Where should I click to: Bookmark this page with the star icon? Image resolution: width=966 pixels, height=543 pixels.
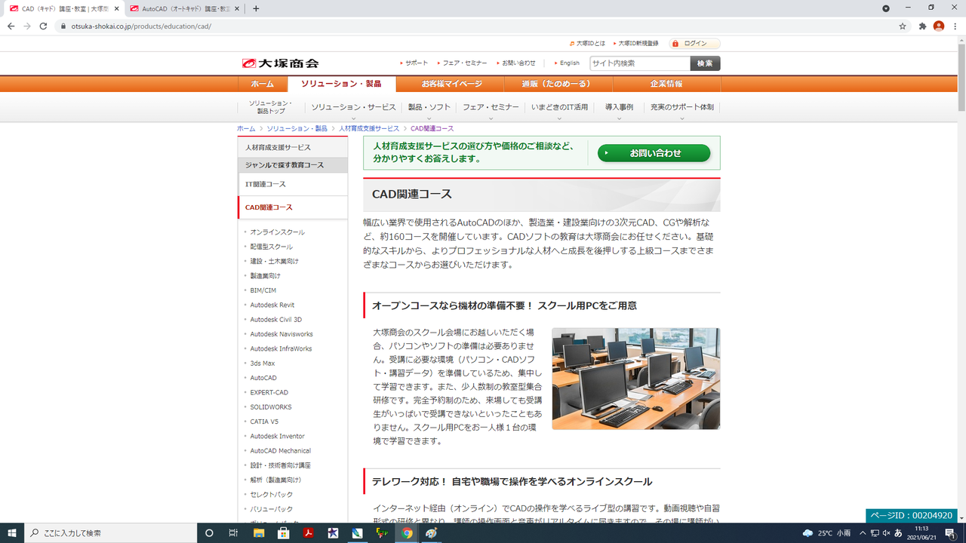coord(903,26)
